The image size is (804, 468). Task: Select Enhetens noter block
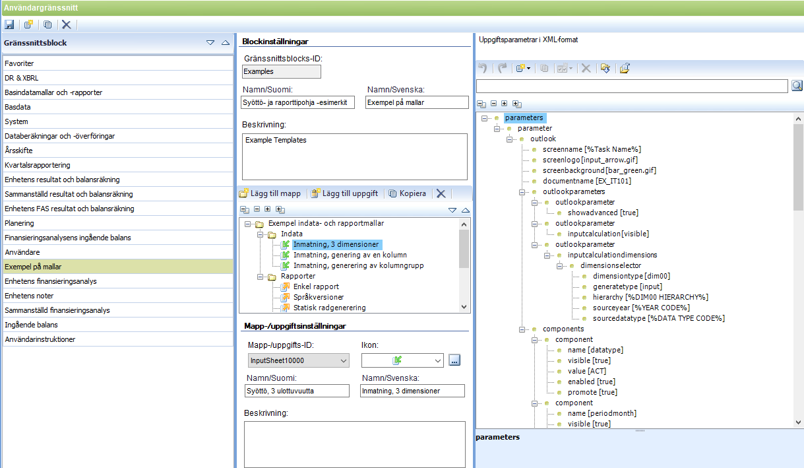pos(118,296)
